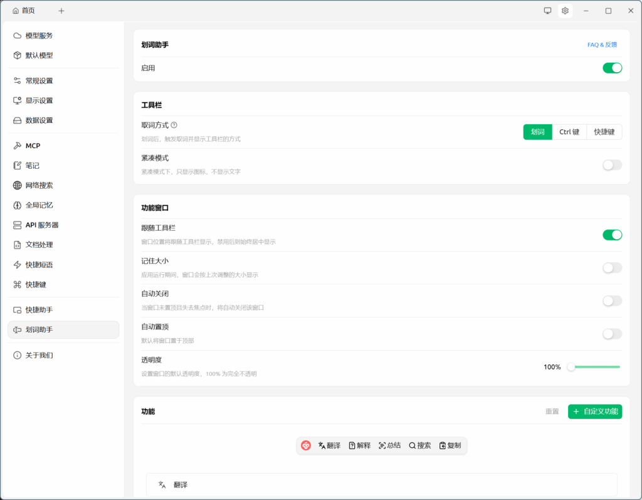Open a new tab with the plus button

[61, 11]
